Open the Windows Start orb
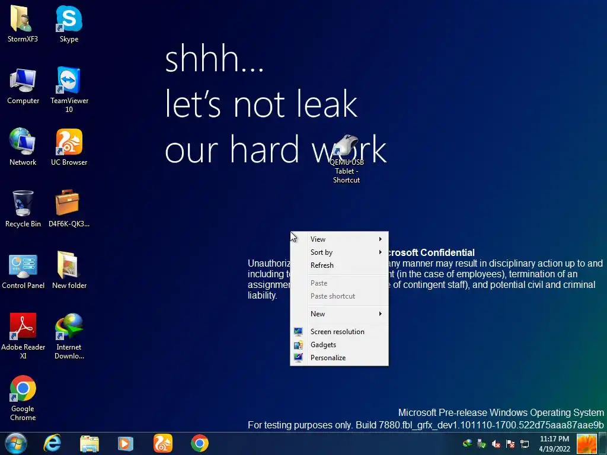 (16, 443)
